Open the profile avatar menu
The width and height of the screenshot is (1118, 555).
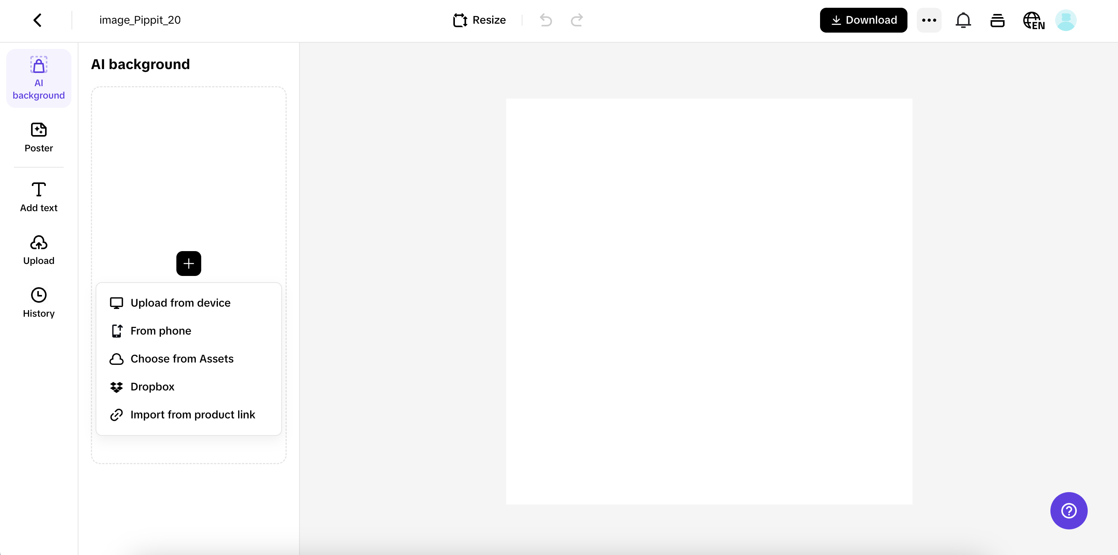pyautogui.click(x=1066, y=20)
